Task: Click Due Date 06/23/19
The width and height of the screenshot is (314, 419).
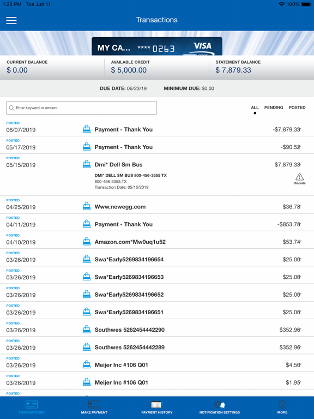Action: point(123,88)
